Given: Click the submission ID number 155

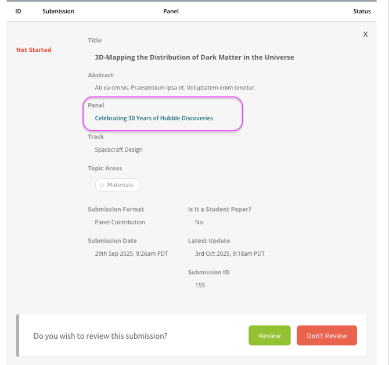Looking at the screenshot, I should [x=200, y=285].
